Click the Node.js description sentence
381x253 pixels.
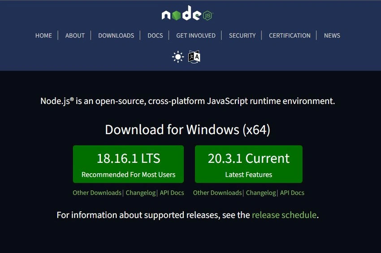coord(187,101)
